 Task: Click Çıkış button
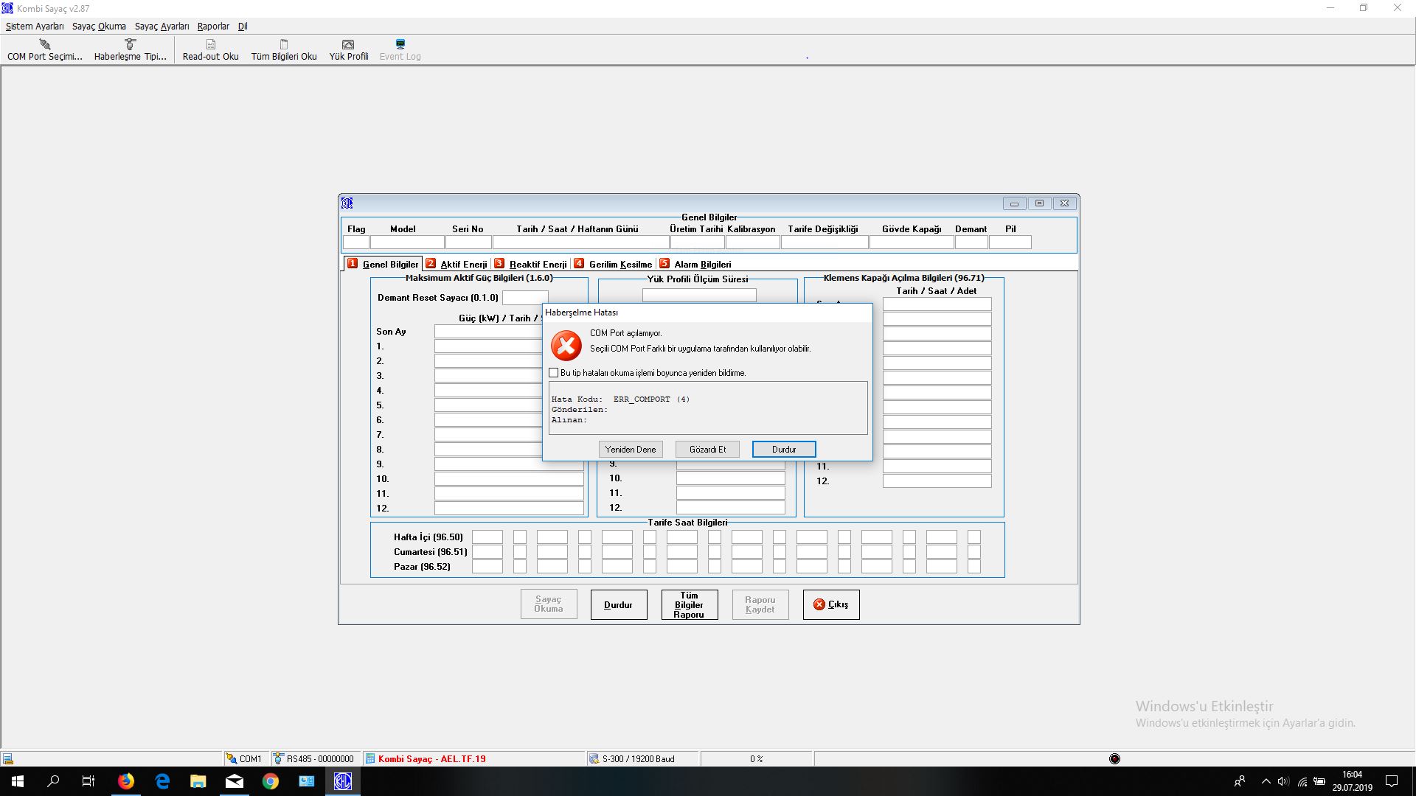831,604
